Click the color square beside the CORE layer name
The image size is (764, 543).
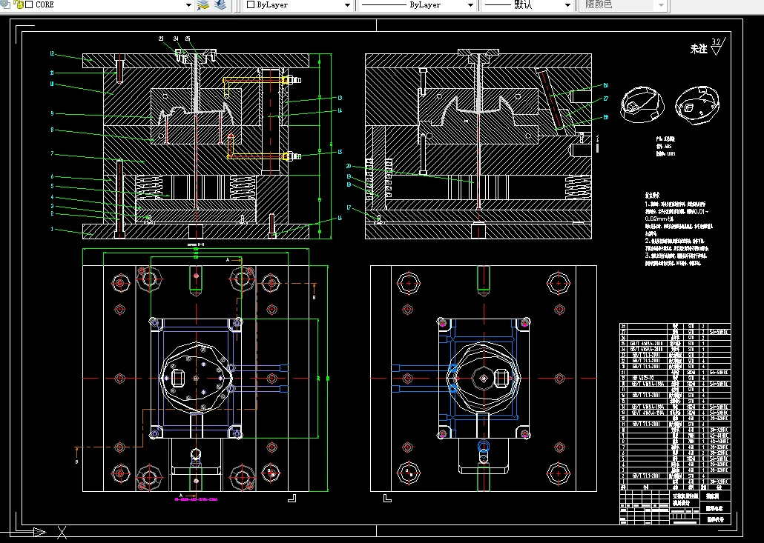pyautogui.click(x=29, y=4)
